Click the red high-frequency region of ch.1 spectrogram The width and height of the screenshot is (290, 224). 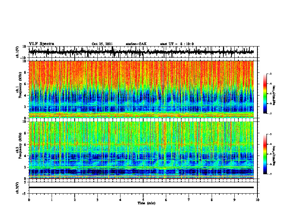[x=141, y=74]
